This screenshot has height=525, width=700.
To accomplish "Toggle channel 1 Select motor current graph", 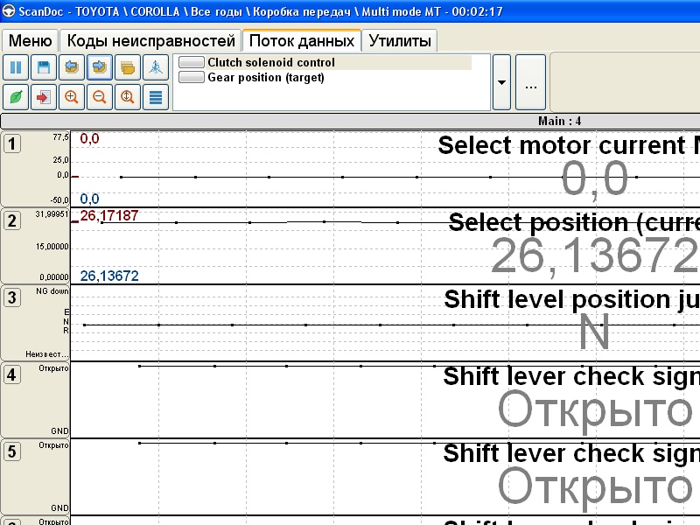I will point(11,143).
